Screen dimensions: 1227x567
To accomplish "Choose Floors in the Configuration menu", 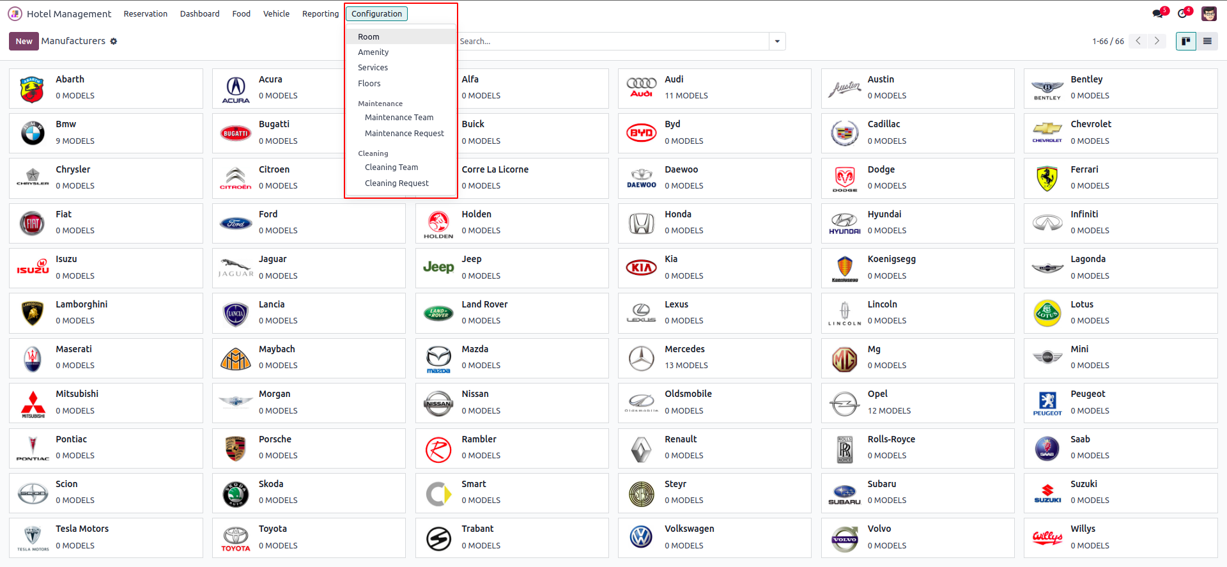I will 401,83.
